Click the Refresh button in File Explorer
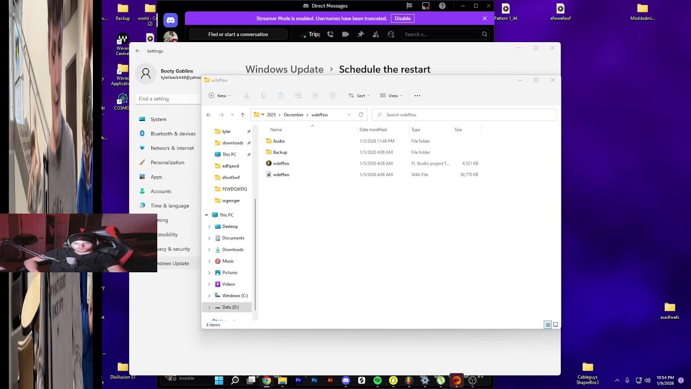 point(361,115)
